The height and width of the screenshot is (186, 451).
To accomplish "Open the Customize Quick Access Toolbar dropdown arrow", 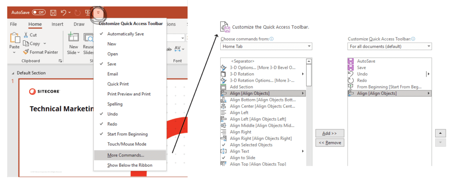I will 99,13.
